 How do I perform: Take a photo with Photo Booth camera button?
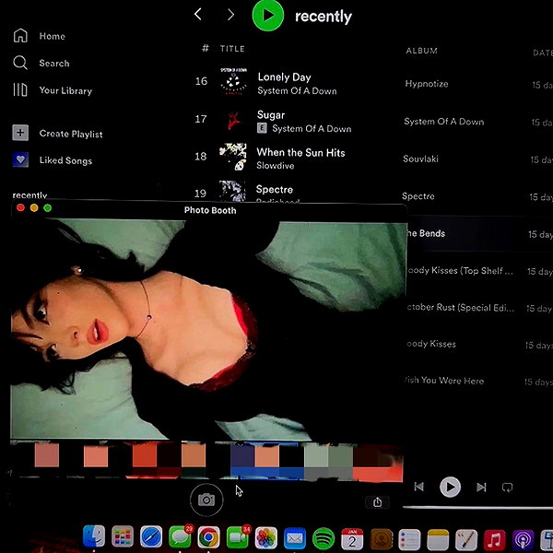tap(206, 500)
